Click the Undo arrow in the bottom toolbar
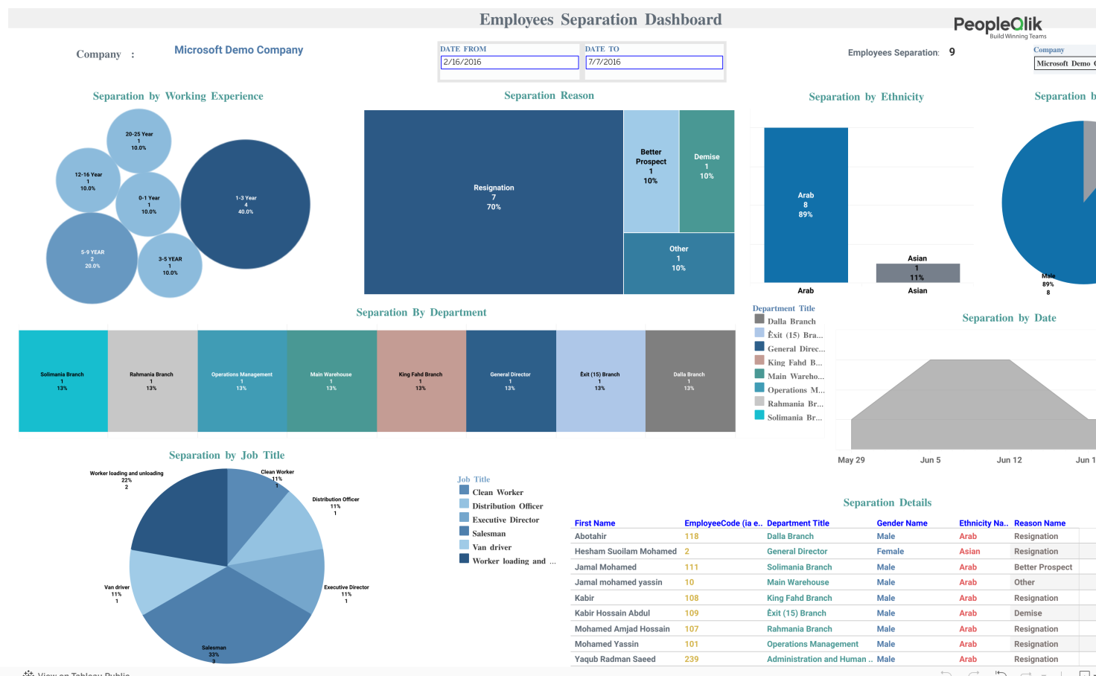Viewport: 1096px width, 676px height. 946,672
